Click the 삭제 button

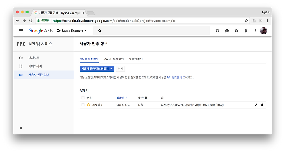(x=120, y=69)
